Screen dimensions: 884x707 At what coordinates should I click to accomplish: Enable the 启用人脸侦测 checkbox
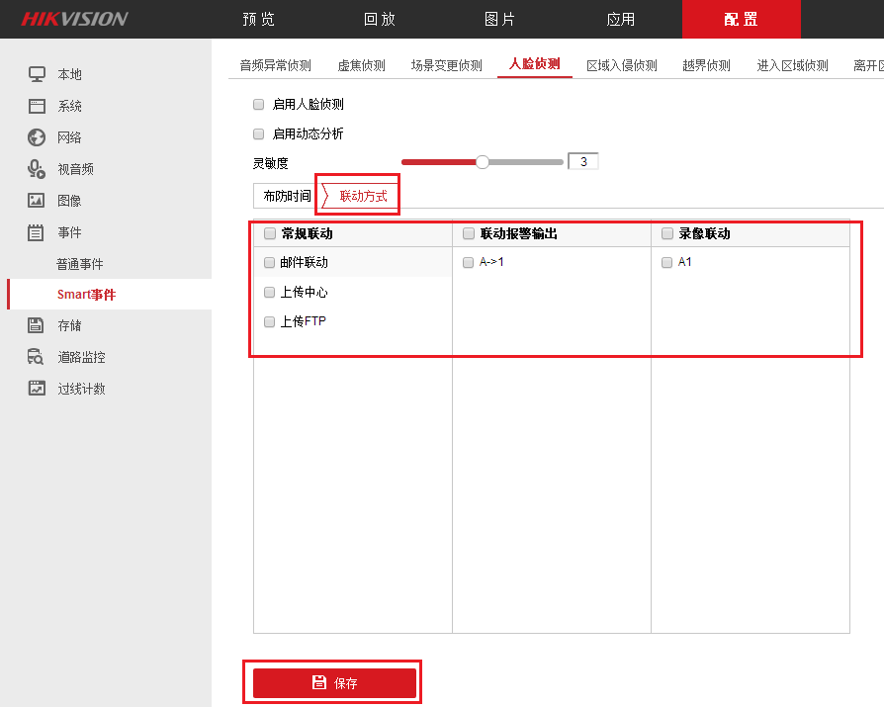(x=258, y=104)
